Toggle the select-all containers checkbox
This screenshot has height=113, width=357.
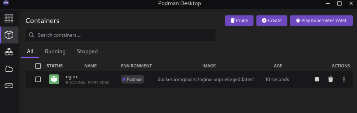pos(38,66)
